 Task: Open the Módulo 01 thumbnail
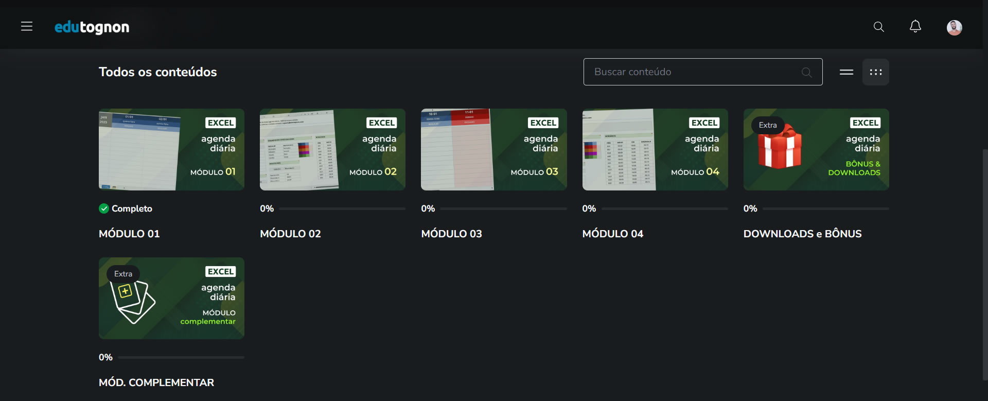pyautogui.click(x=171, y=149)
